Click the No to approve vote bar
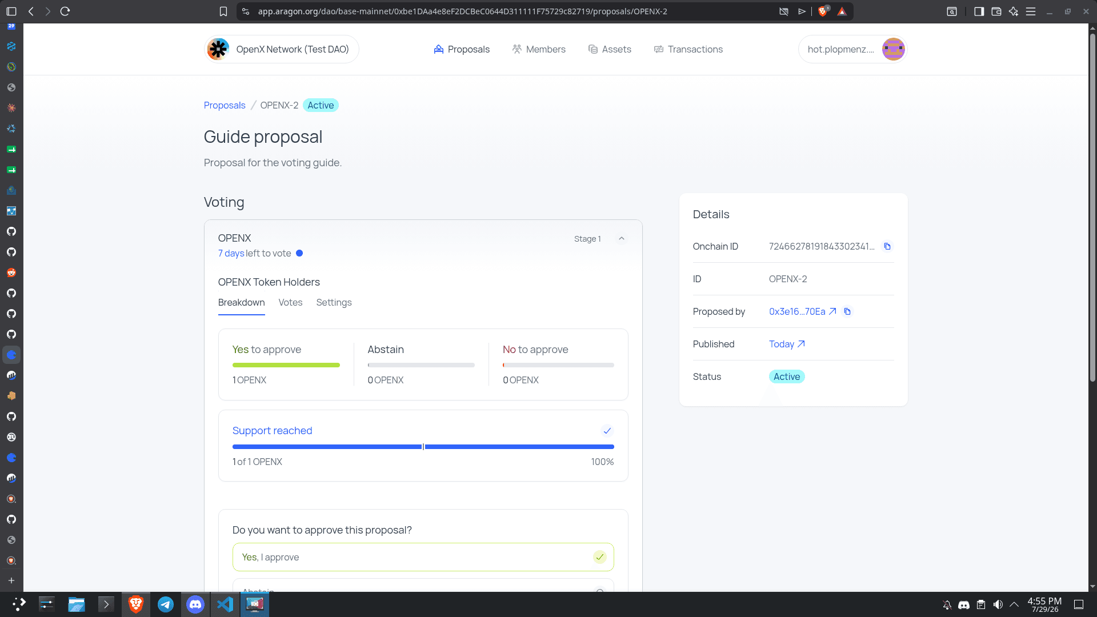The width and height of the screenshot is (1097, 617). click(558, 365)
